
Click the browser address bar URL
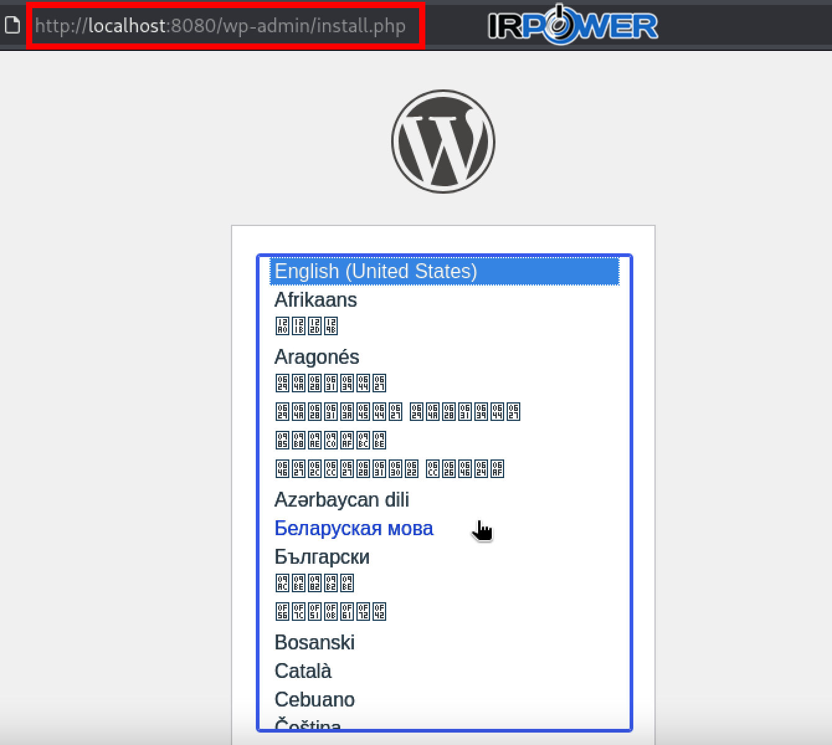[x=220, y=25]
